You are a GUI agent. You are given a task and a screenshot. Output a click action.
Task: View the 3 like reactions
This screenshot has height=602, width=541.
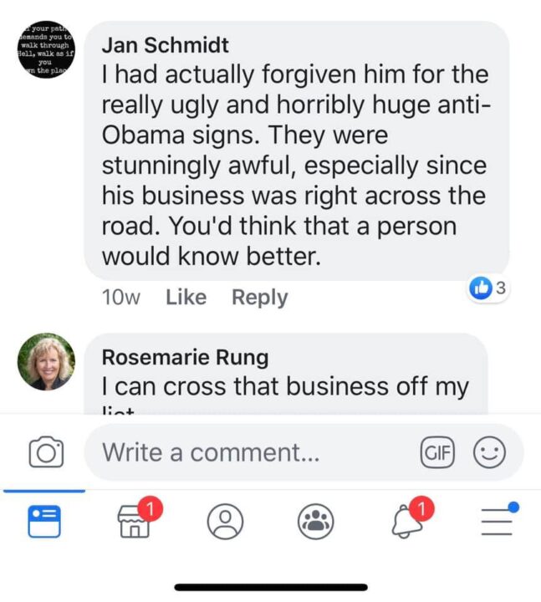488,288
